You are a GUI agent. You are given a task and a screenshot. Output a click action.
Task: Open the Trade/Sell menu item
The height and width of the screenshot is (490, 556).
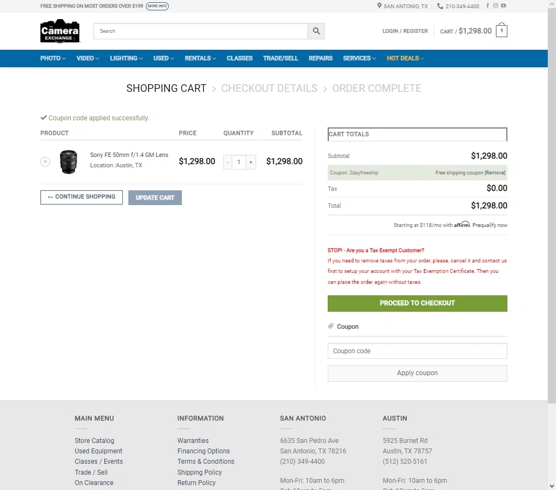pos(281,58)
